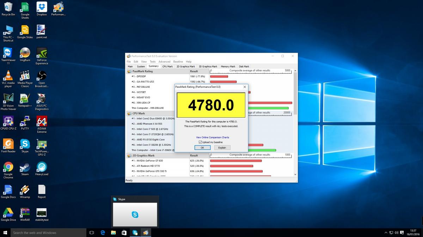This screenshot has height=237, width=423.
Task: Switch to the Memory Mark tab
Action: click(x=228, y=66)
